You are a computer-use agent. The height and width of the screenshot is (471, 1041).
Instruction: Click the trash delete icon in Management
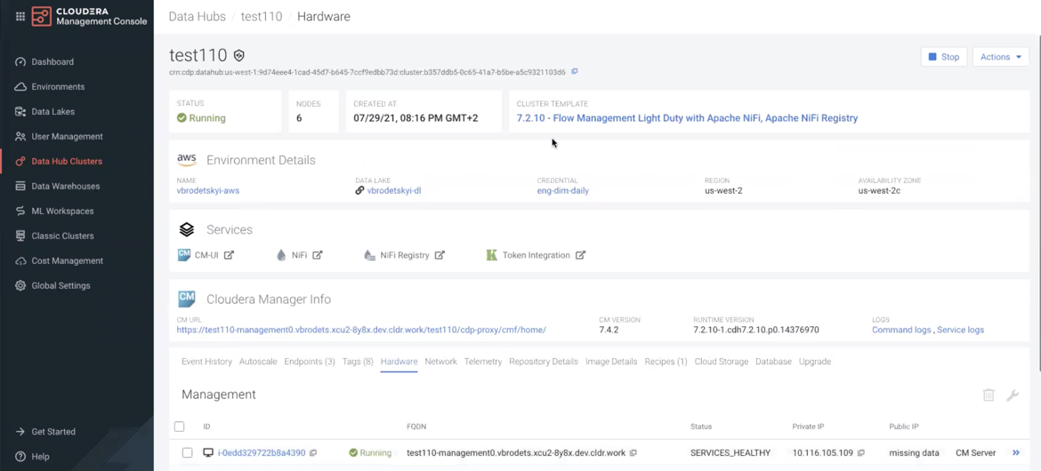tap(989, 395)
